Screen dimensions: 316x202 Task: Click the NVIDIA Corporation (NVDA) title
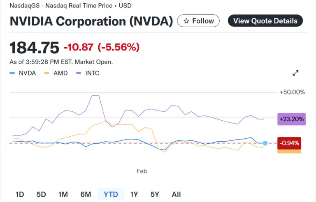click(x=91, y=21)
